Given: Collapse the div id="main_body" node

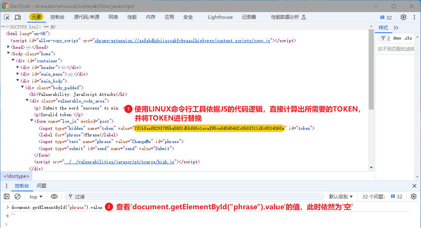Looking at the screenshot, I should tap(18, 81).
